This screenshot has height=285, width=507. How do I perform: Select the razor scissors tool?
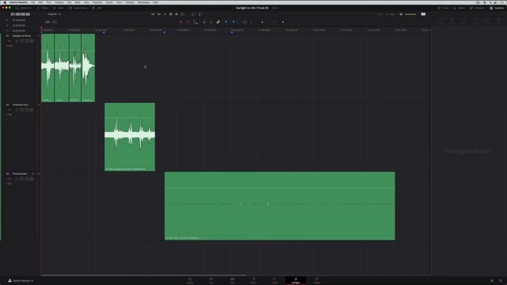[x=204, y=22]
